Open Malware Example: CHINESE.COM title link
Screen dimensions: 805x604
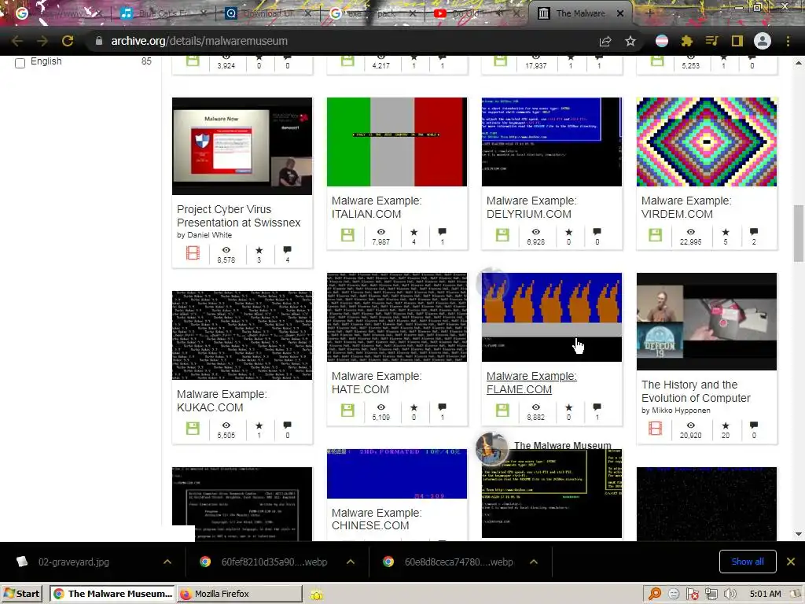tap(377, 519)
